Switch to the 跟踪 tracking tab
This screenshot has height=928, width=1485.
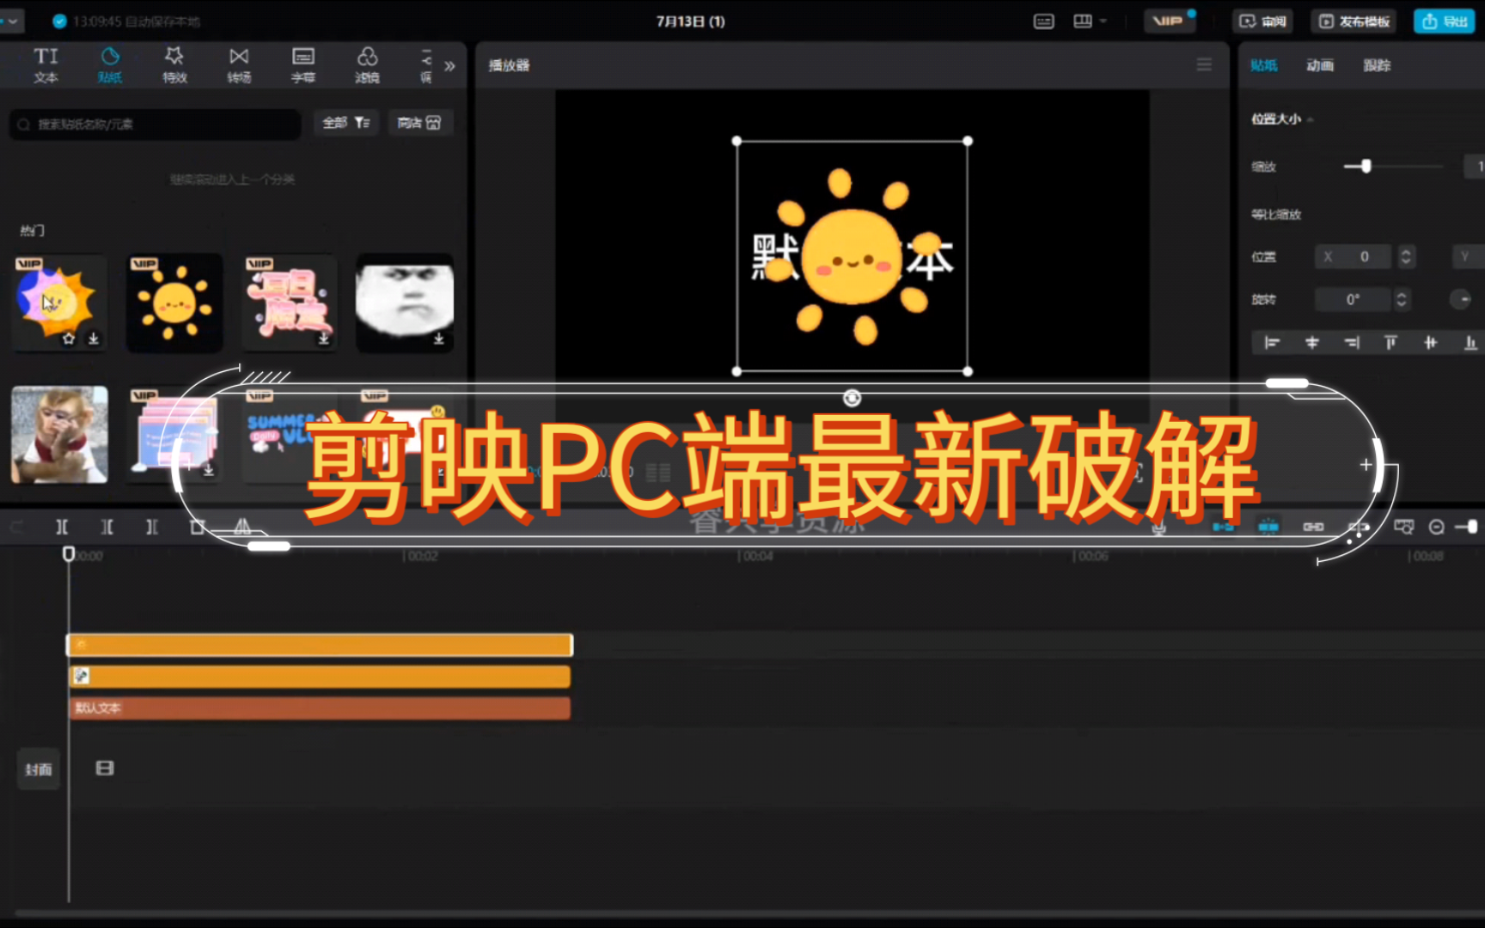(1377, 65)
